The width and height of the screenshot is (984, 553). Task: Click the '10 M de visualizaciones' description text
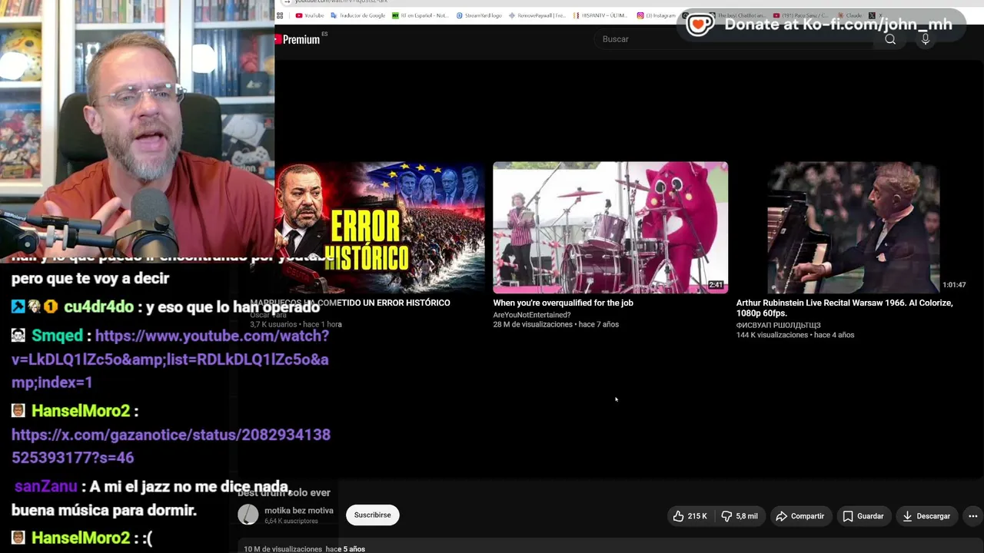click(283, 549)
